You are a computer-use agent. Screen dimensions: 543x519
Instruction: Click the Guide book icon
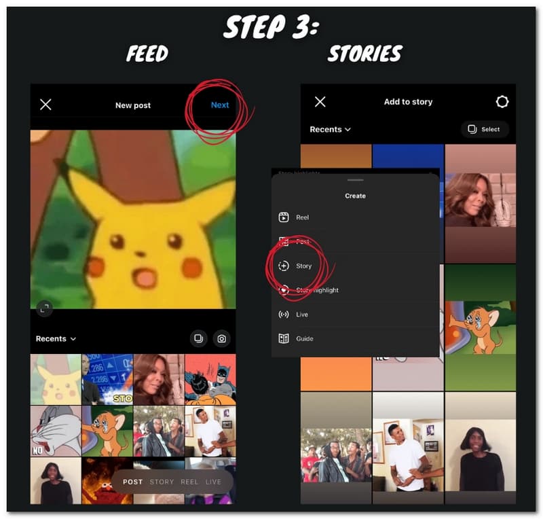tap(284, 338)
